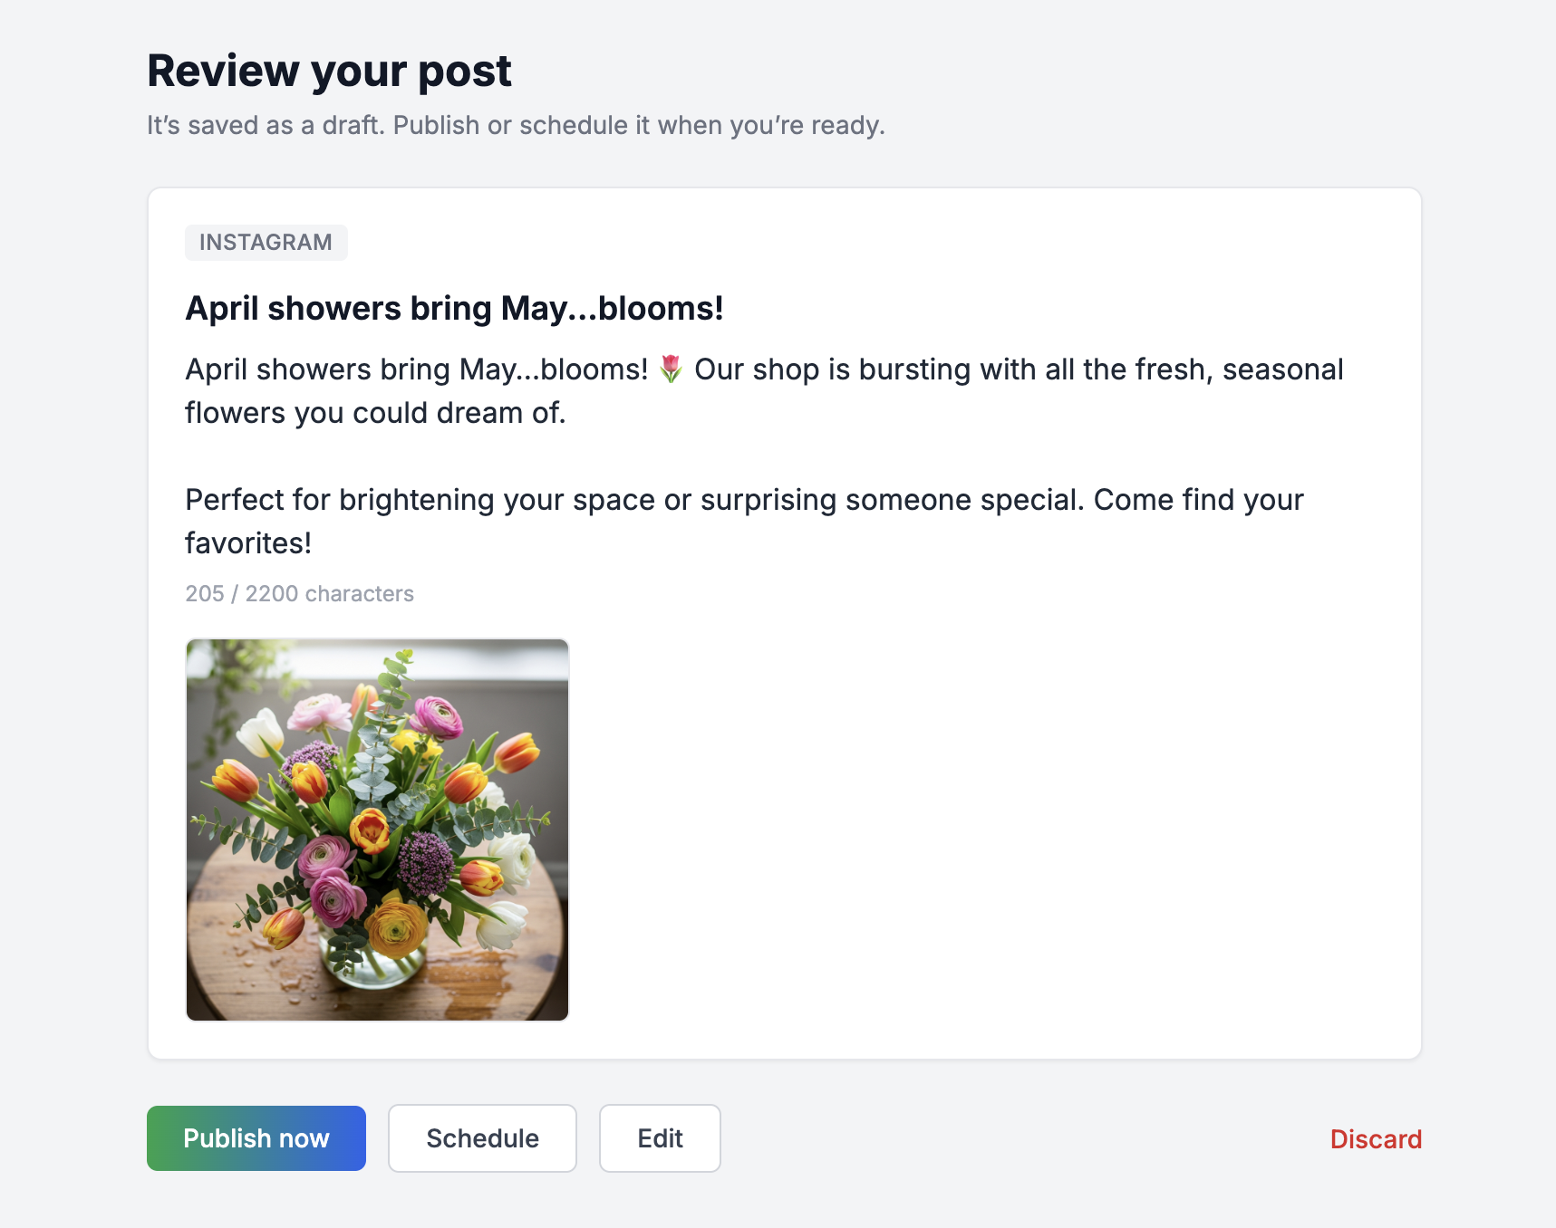Viewport: 1556px width, 1228px height.
Task: Select the bold post title April showers
Action: (454, 309)
